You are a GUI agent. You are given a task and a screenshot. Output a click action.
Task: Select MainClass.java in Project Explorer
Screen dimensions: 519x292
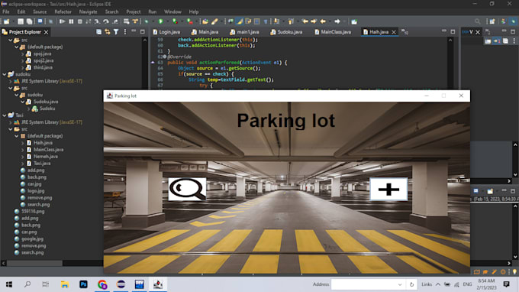pos(48,150)
